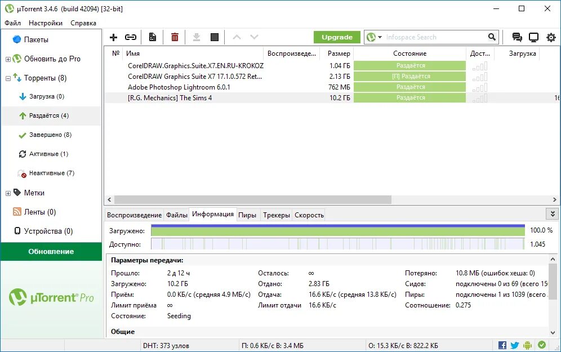Click Add Torrent from URL link icon

click(131, 37)
